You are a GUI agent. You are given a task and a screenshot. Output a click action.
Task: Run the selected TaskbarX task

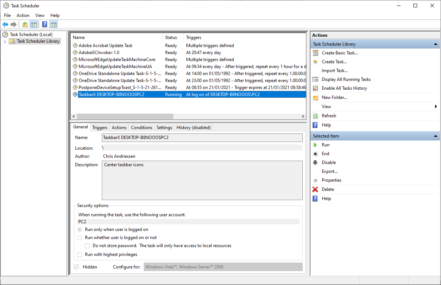coord(315,145)
